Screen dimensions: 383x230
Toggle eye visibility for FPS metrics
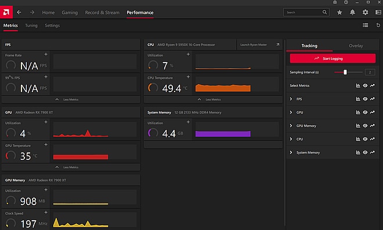[x=365, y=99]
